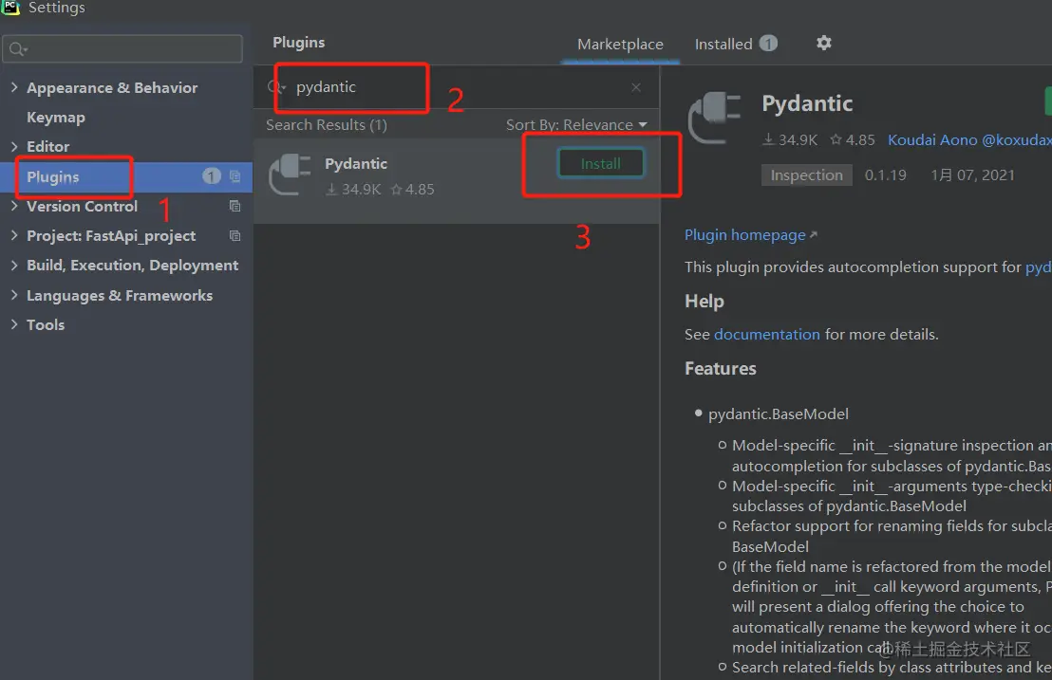
Task: Click the copy icon beside Version Control
Action: (x=235, y=207)
